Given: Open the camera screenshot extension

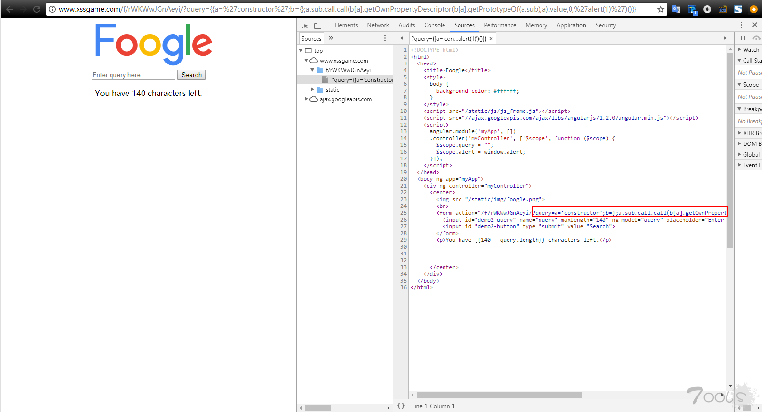Looking at the screenshot, I should tap(723, 9).
